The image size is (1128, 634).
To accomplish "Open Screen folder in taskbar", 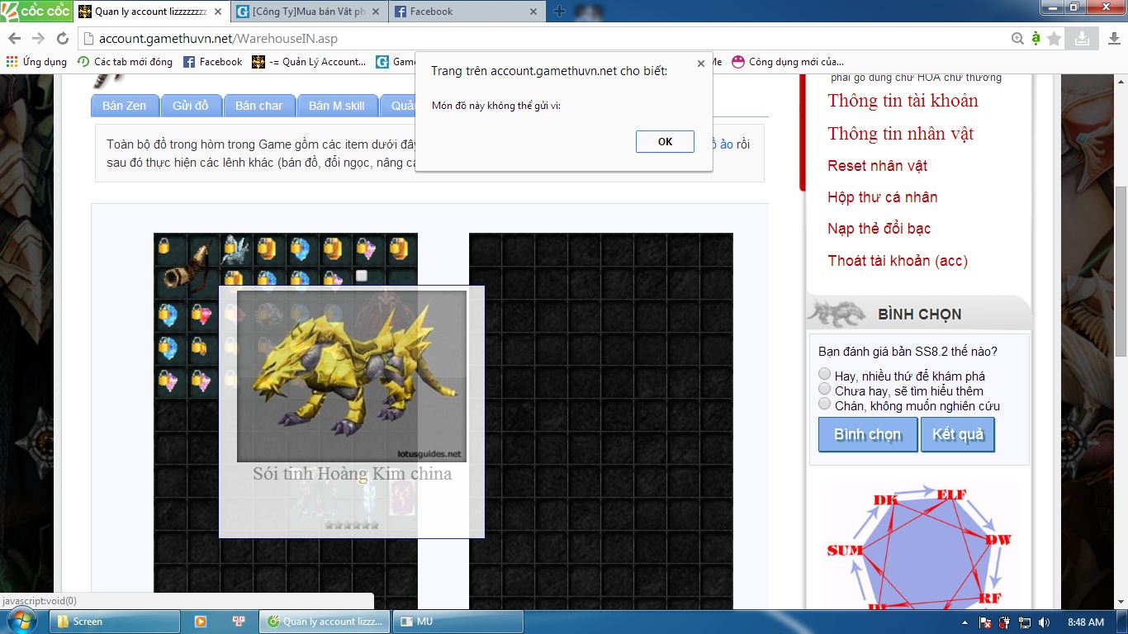I will pyautogui.click(x=115, y=622).
